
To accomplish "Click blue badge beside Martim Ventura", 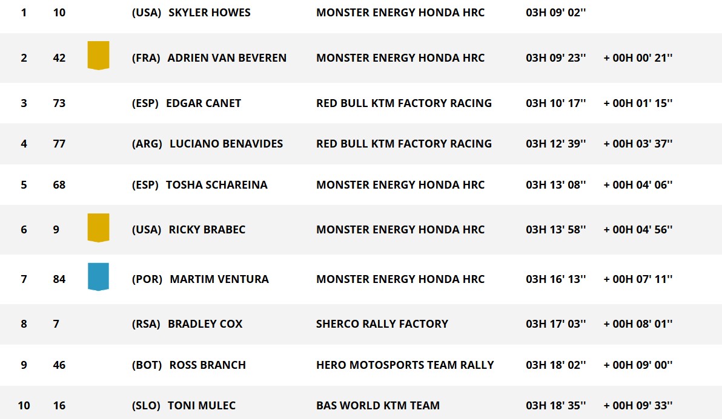I will (98, 277).
